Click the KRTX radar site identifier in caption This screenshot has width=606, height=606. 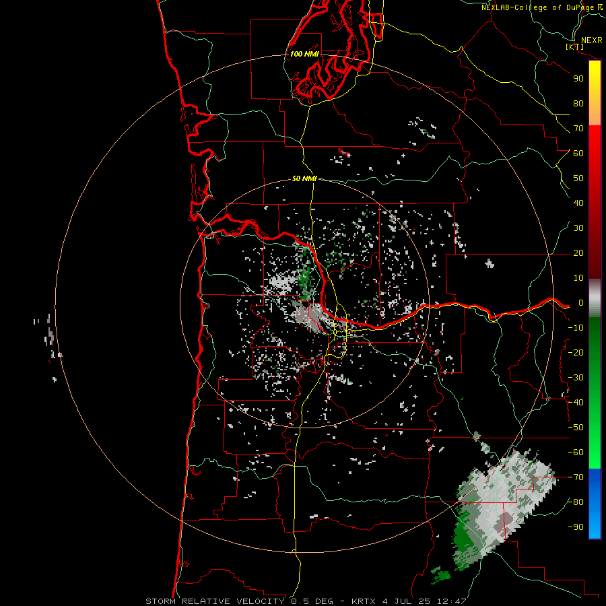364,601
